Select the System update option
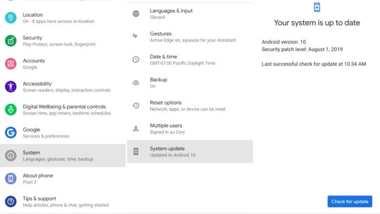Image resolution: width=380 pixels, height=214 pixels. (x=190, y=152)
